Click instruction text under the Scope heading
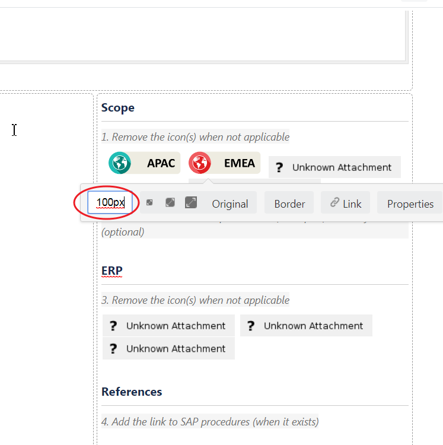Viewport: 443px width, 445px height. [x=195, y=137]
